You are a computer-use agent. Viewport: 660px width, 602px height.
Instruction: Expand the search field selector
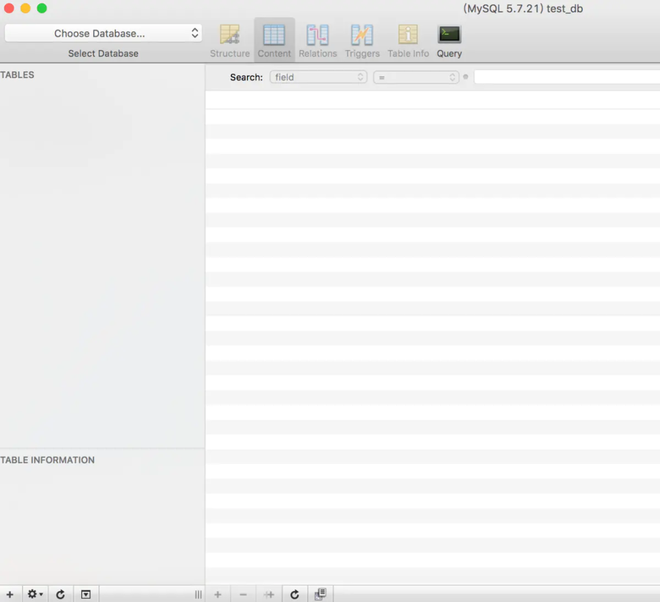318,78
